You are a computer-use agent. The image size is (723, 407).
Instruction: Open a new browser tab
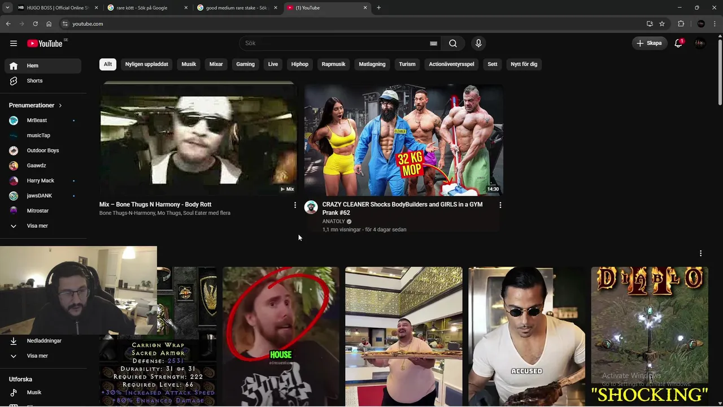coord(378,8)
